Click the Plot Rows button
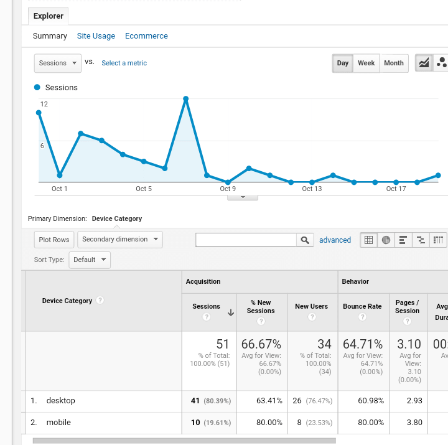The width and height of the screenshot is (448, 445). [54, 240]
